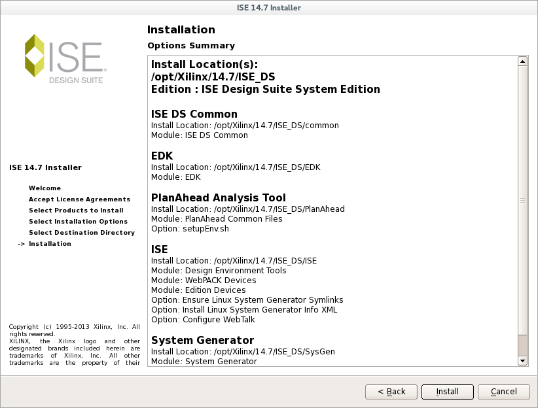Click the Xilinx copyright notice text

(x=75, y=345)
